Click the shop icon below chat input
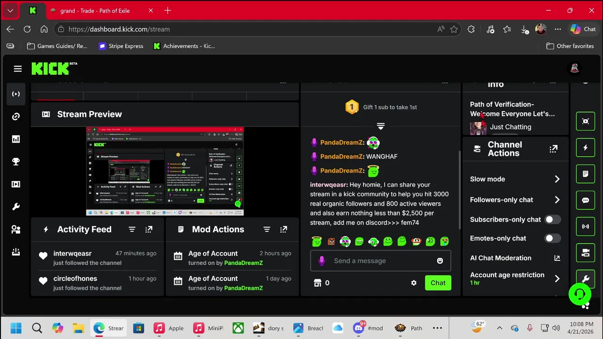This screenshot has width=603, height=339. click(318, 283)
